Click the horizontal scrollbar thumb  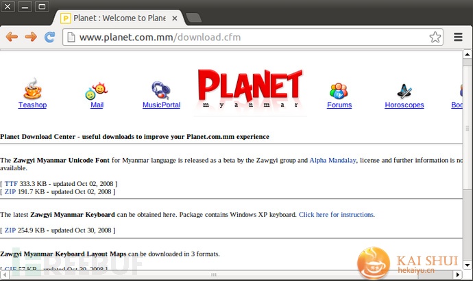point(214,274)
